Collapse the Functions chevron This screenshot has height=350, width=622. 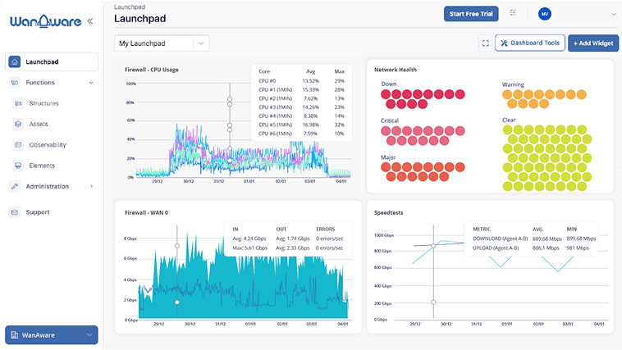(91, 83)
